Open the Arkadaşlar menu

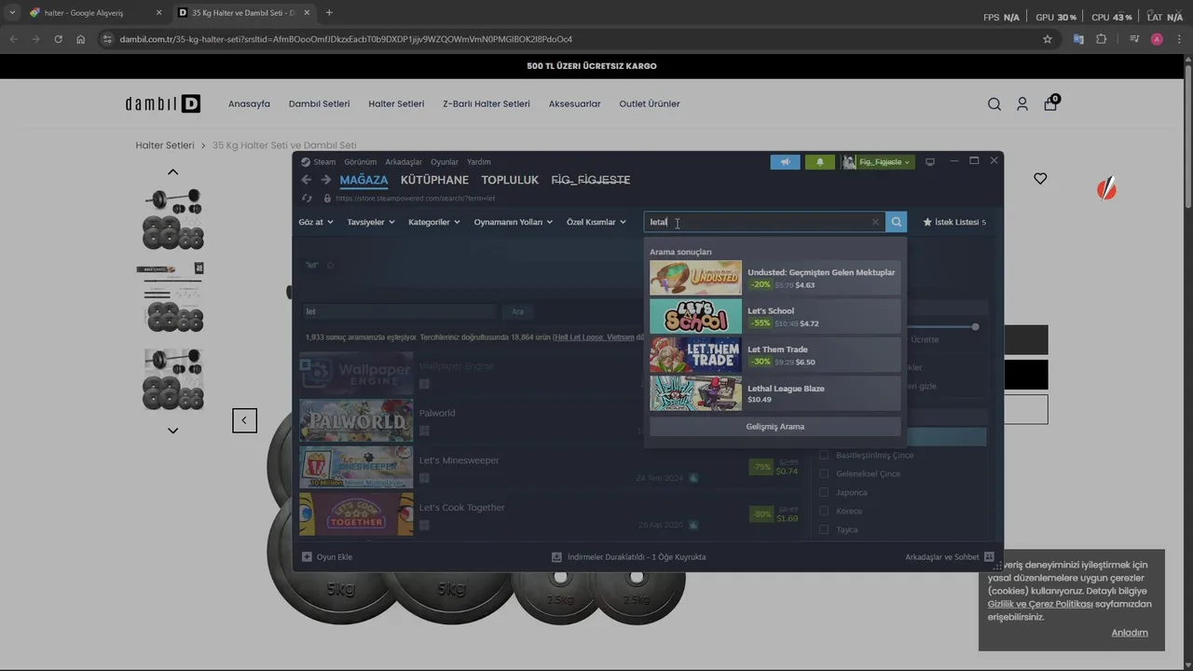[404, 162]
